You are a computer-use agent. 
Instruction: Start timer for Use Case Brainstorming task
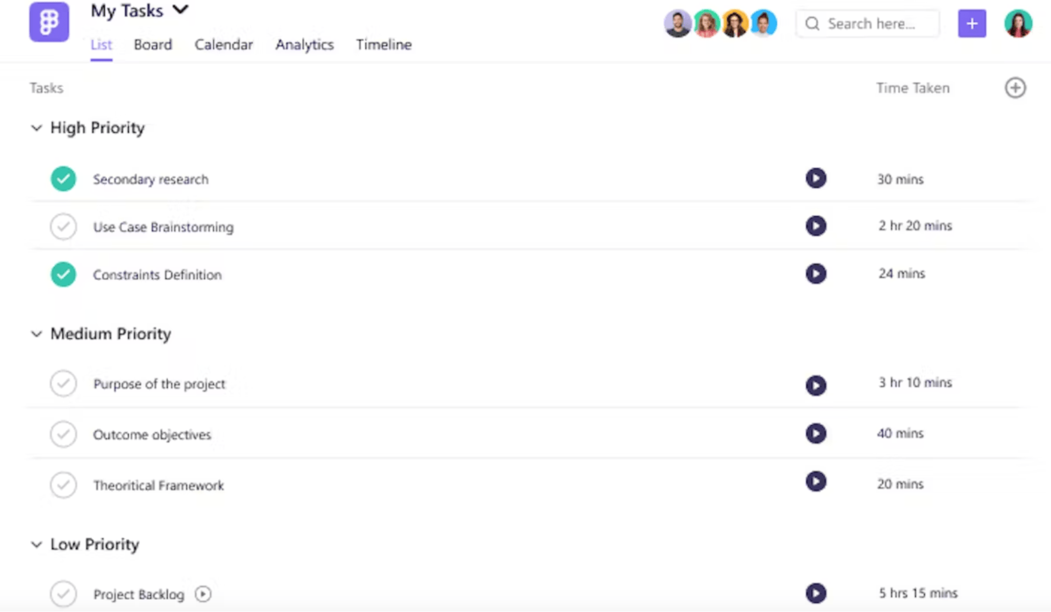click(x=815, y=226)
